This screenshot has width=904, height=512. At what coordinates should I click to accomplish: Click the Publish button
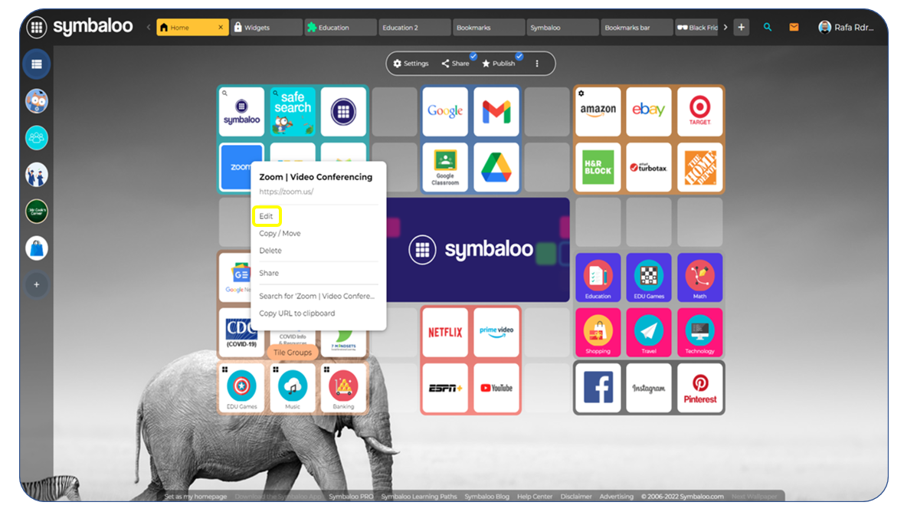click(x=499, y=64)
